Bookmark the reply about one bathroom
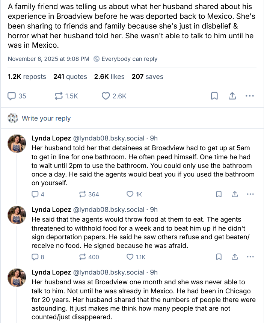The height and width of the screenshot is (323, 264). point(219,194)
